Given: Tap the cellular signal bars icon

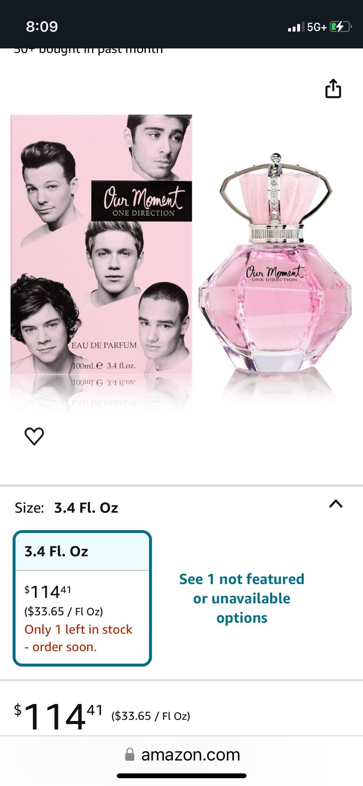Looking at the screenshot, I should [296, 27].
